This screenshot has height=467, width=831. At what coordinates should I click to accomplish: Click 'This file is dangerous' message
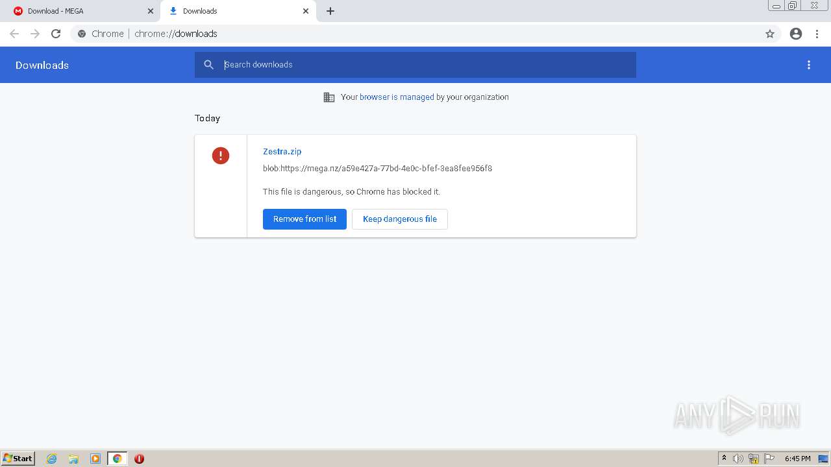[x=351, y=192]
